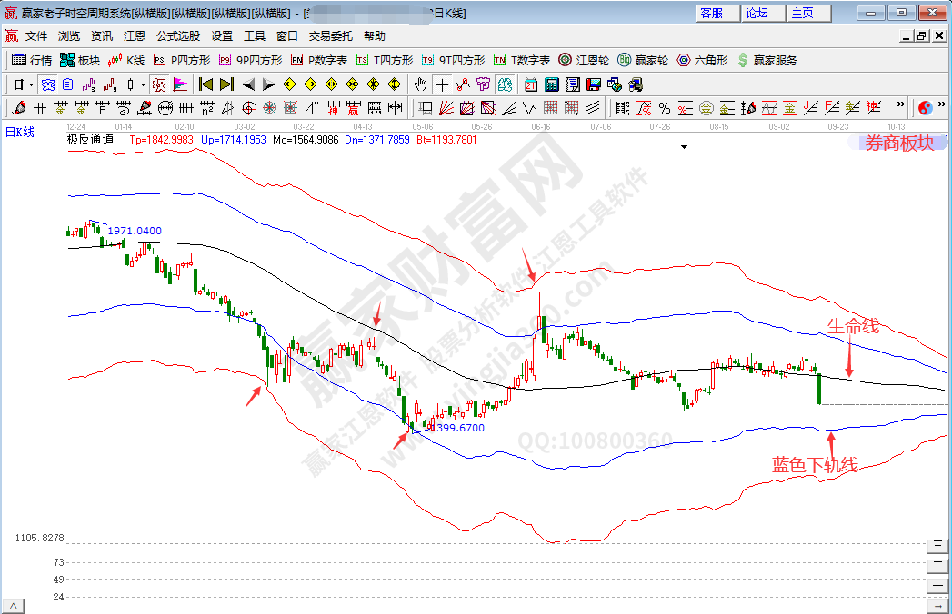The height and width of the screenshot is (614, 952).
Task: Open the 行情 market quotes view
Action: click(x=32, y=60)
